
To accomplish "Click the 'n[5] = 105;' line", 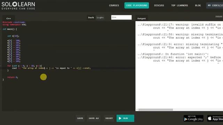I will [x=14, y=52].
